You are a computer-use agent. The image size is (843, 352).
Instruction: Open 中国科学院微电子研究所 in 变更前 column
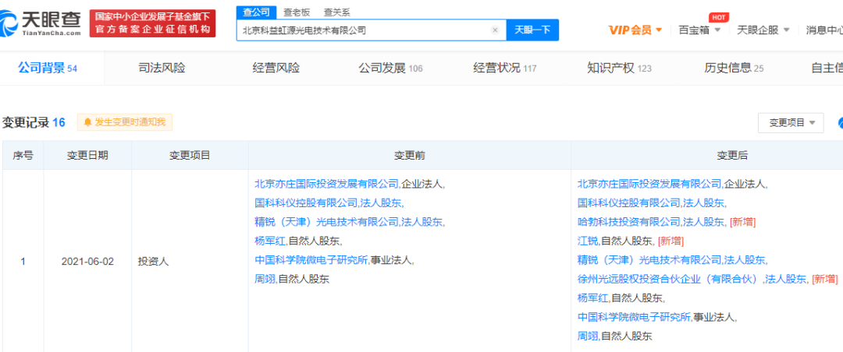(311, 259)
